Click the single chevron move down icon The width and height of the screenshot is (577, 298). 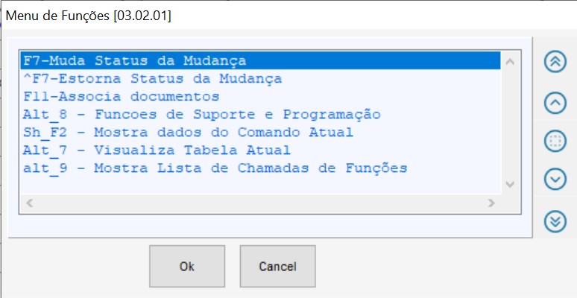pos(555,180)
